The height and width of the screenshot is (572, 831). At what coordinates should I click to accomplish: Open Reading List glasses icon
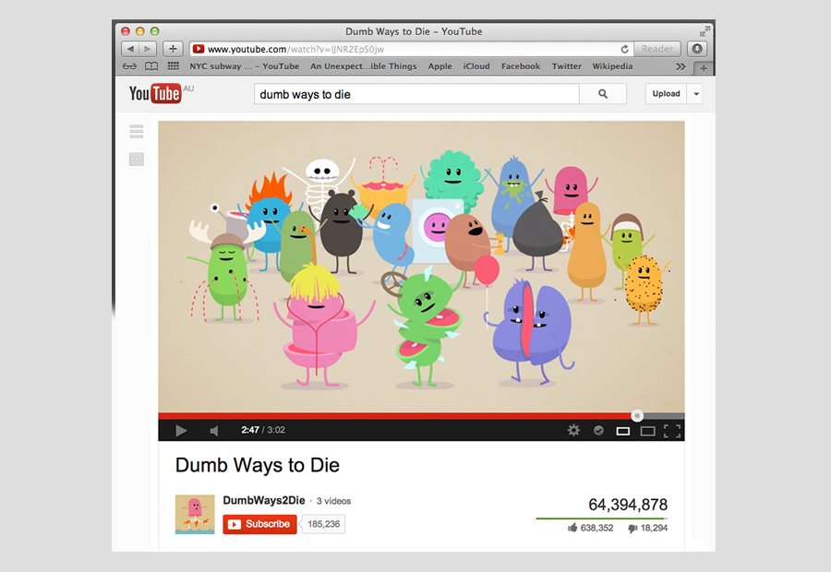tap(129, 66)
